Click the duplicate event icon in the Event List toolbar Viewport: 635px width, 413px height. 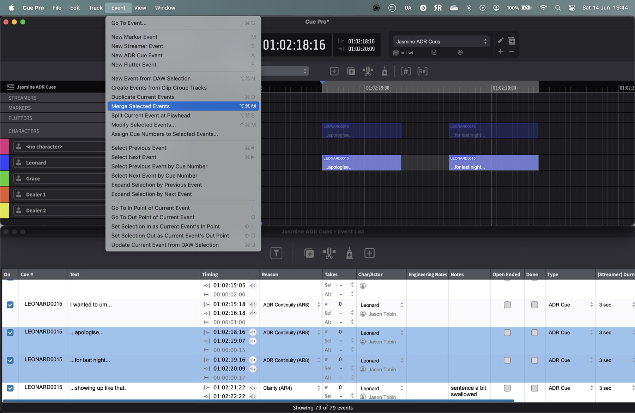[309, 253]
